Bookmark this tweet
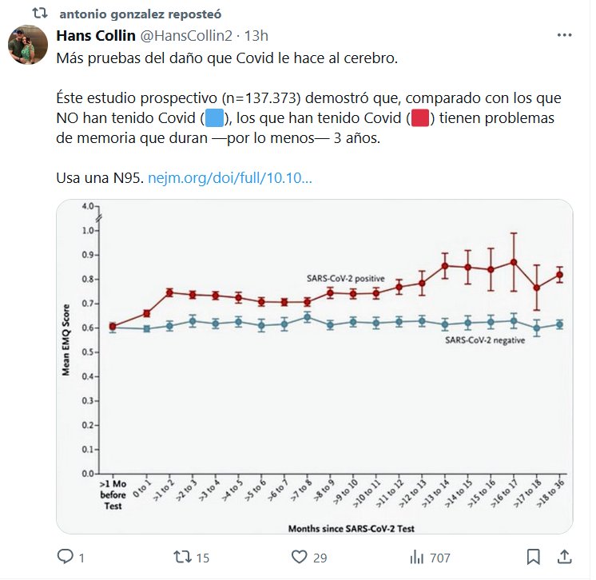This screenshot has height=580, width=596. tap(534, 557)
